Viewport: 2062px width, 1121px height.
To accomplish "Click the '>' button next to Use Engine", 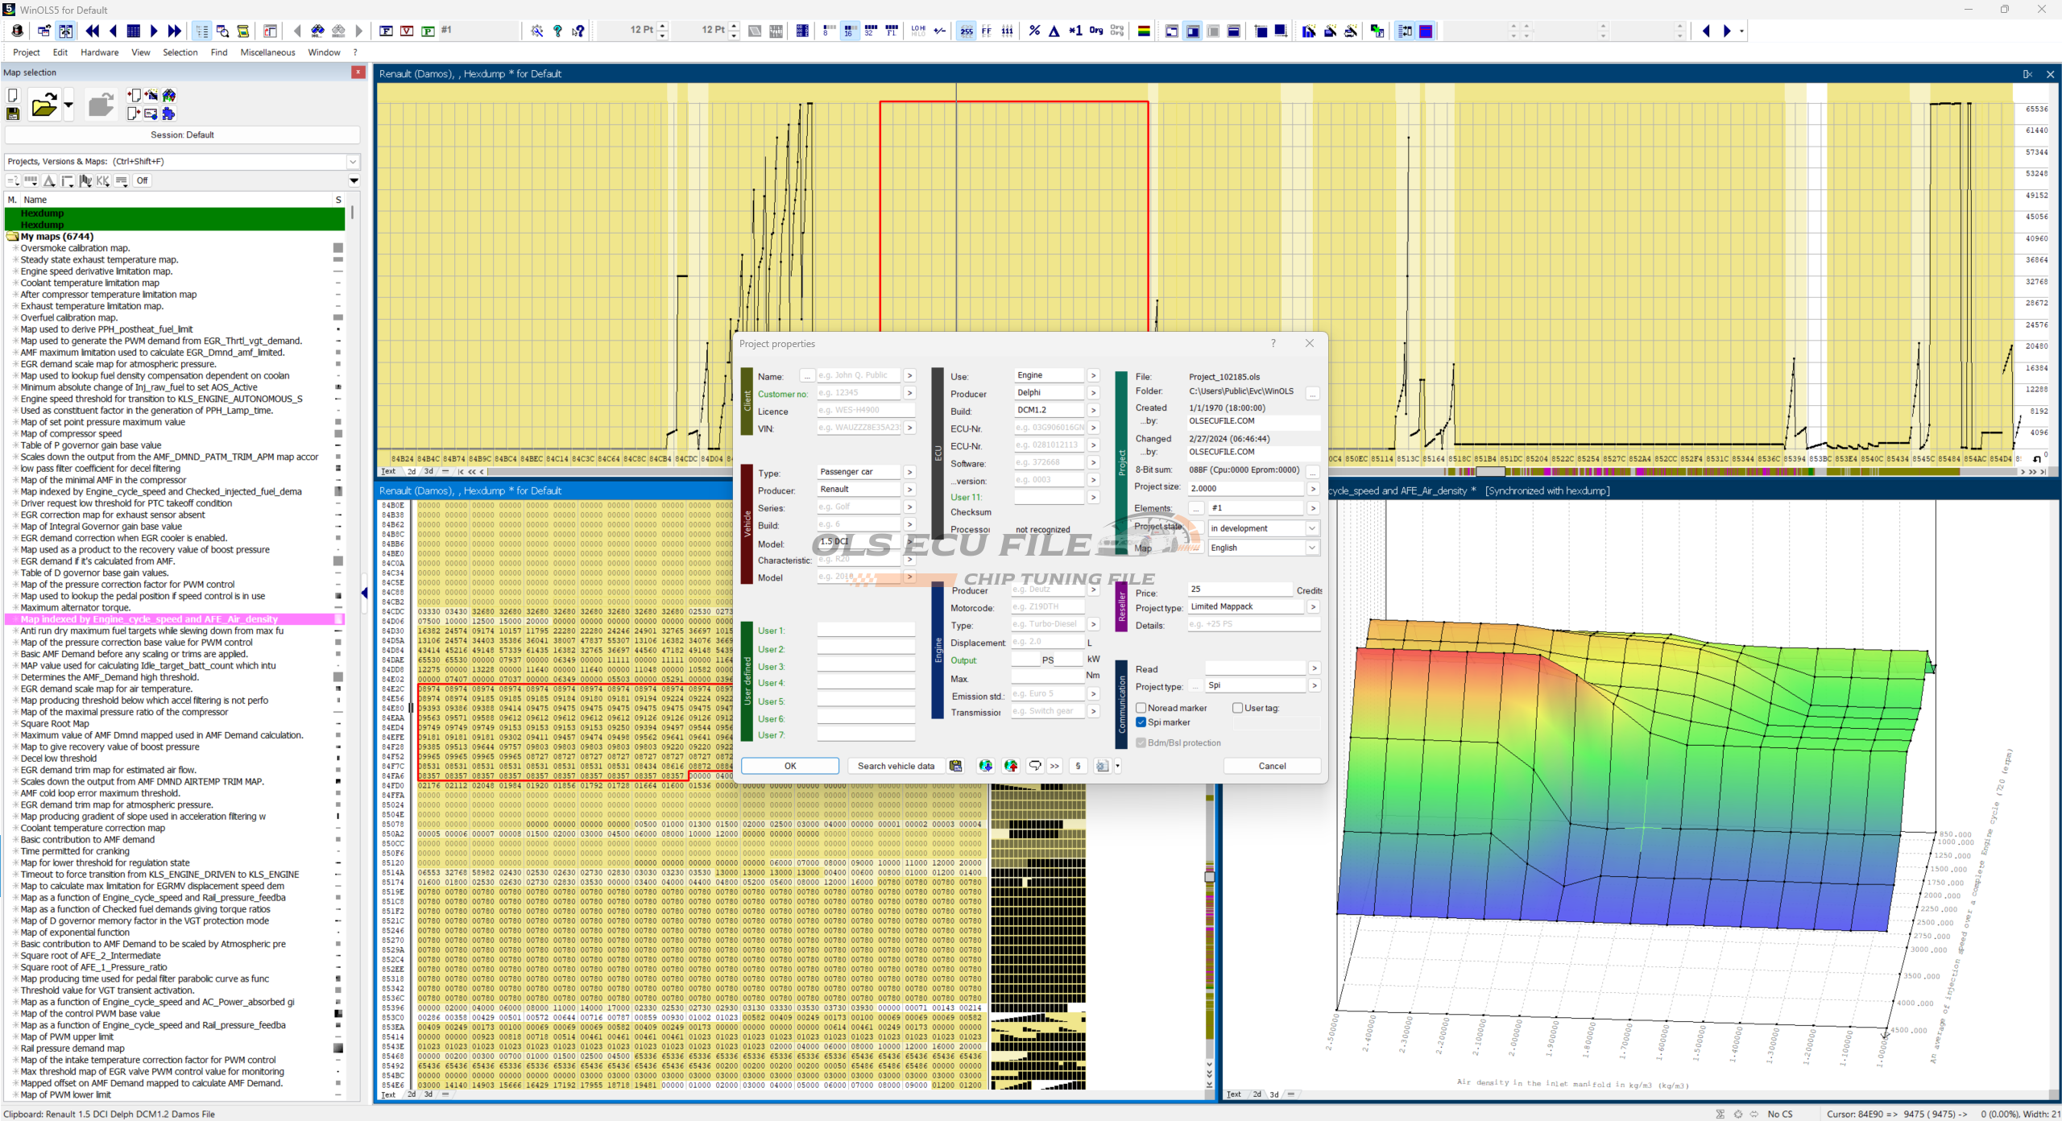I will (x=1093, y=375).
